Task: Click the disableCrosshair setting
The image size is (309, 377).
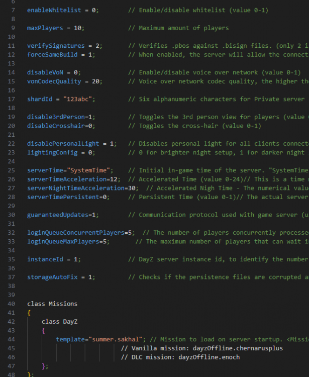Action: 56,126
